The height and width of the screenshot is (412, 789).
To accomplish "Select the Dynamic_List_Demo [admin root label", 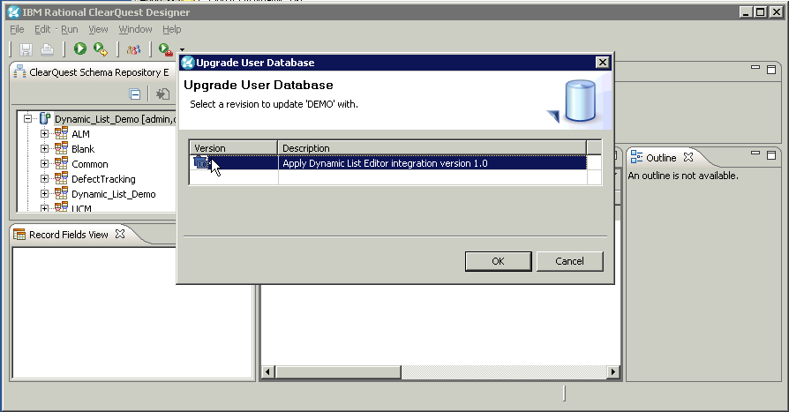I will tap(116, 119).
